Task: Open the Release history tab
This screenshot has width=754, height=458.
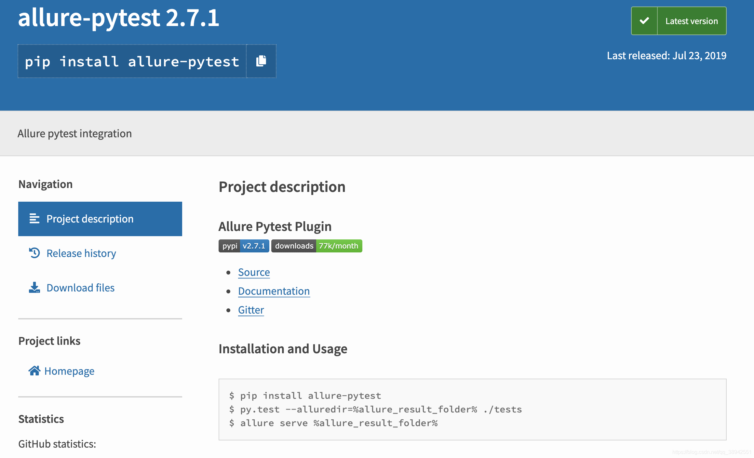Action: tap(100, 253)
